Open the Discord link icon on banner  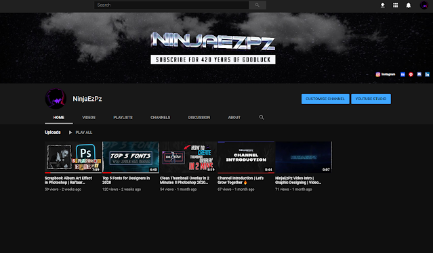coord(419,74)
